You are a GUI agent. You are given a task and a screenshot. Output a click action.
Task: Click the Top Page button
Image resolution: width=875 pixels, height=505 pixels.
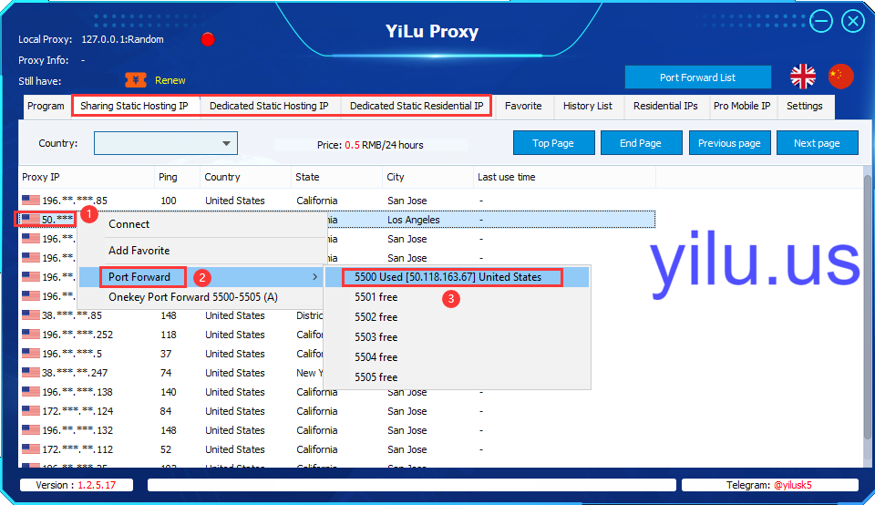coord(553,143)
